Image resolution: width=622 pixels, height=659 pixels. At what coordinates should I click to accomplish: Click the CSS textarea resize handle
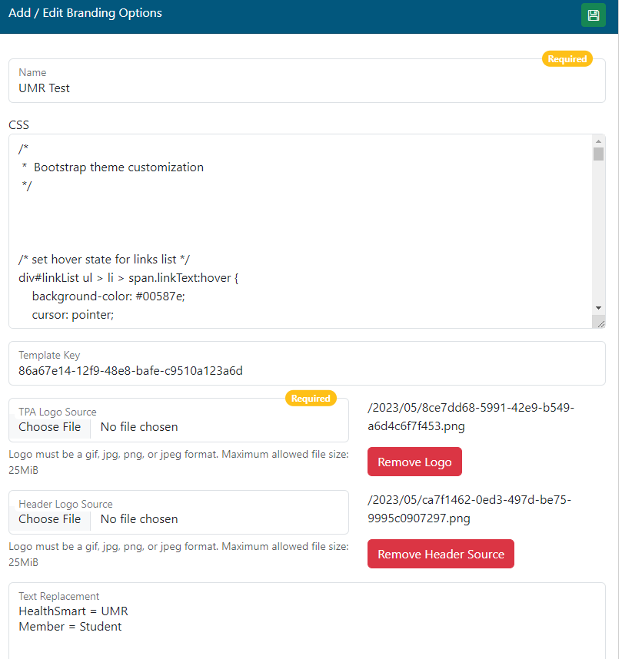coord(600,323)
